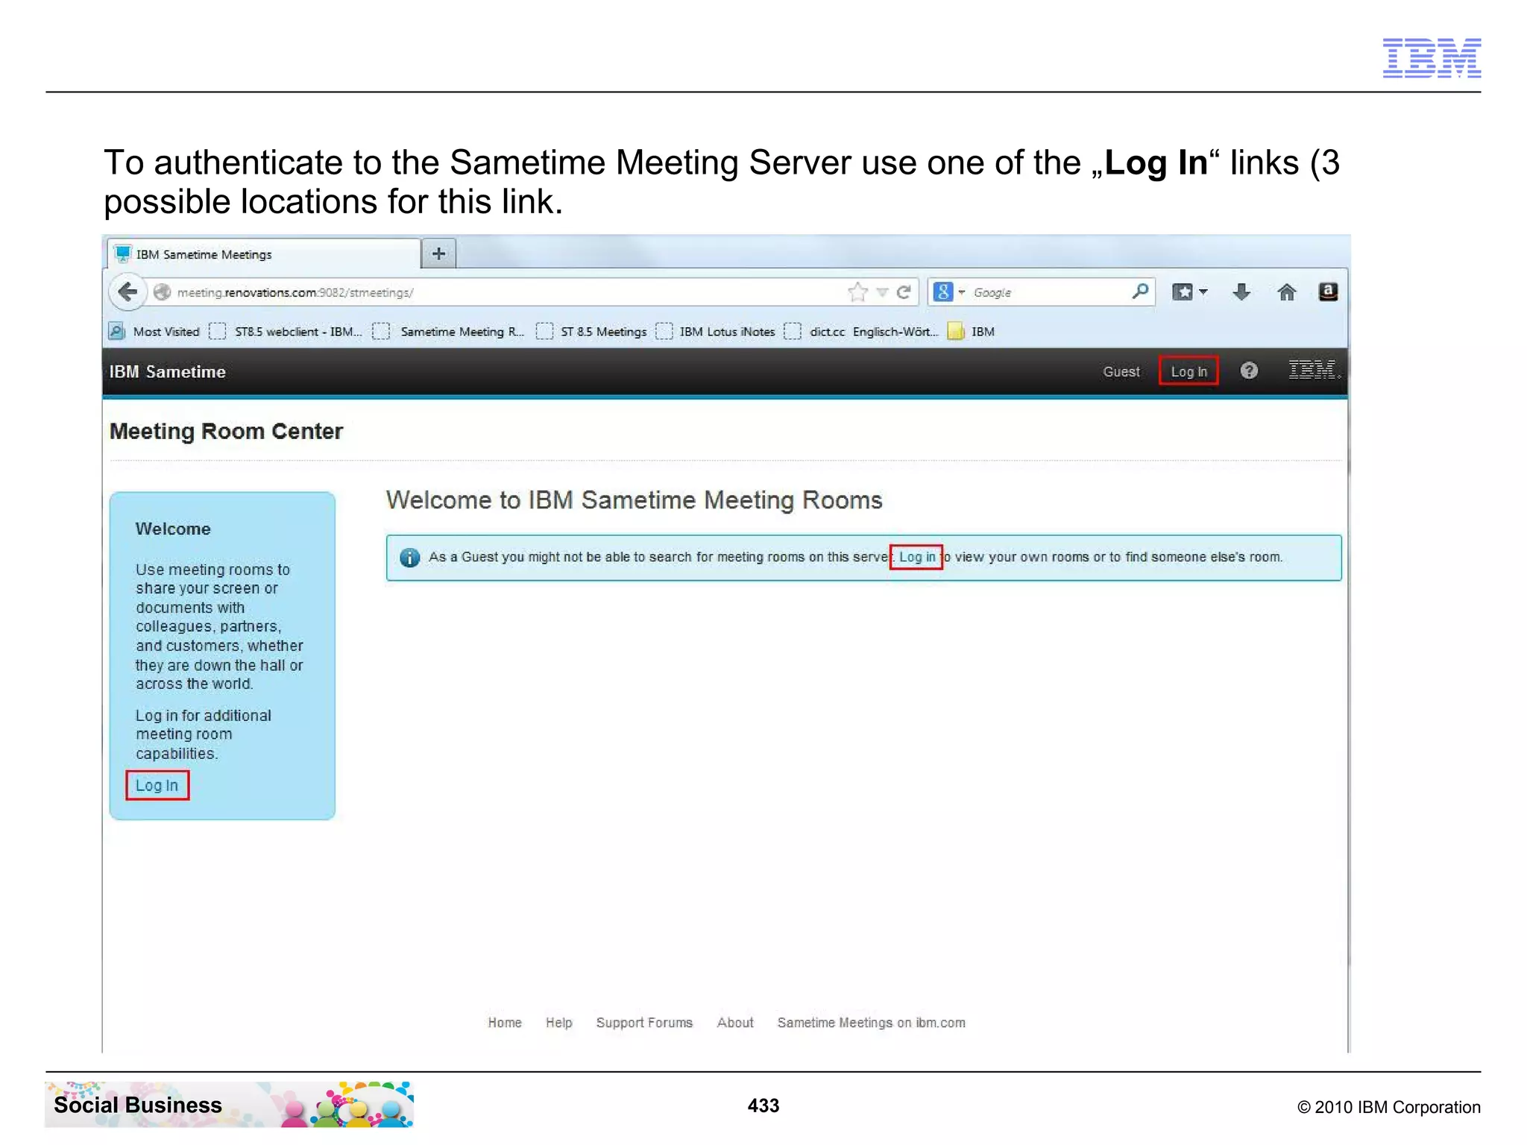The width and height of the screenshot is (1527, 1145).
Task: Click Log In link in Welcome panel
Action: (x=157, y=785)
